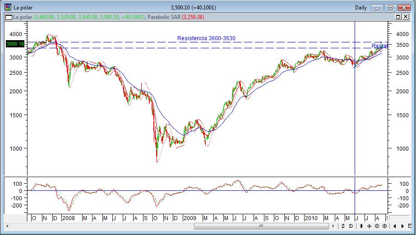Click the highlighted 3500.10 price tag
The image size is (416, 235).
pos(15,44)
